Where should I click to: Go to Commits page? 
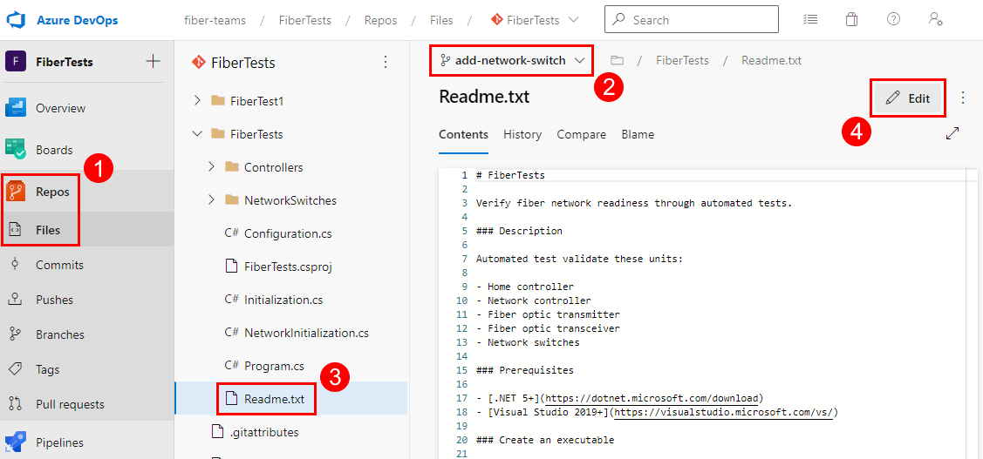(59, 265)
